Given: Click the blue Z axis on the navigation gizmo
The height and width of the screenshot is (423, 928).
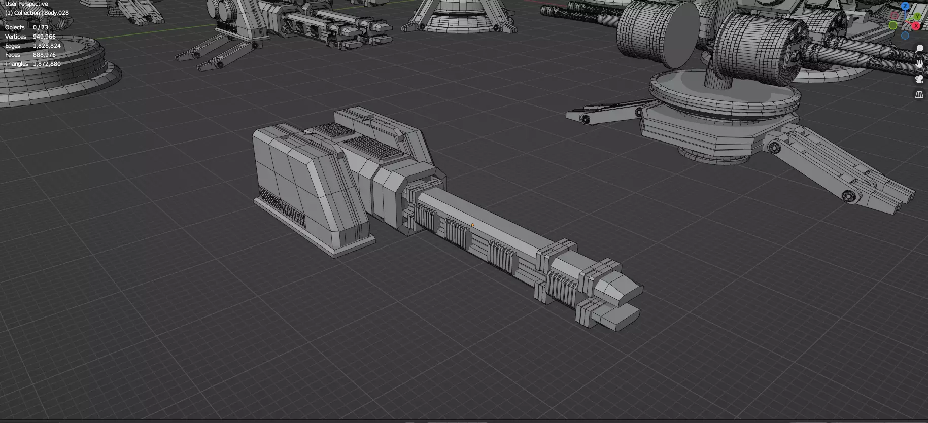Looking at the screenshot, I should (x=905, y=6).
